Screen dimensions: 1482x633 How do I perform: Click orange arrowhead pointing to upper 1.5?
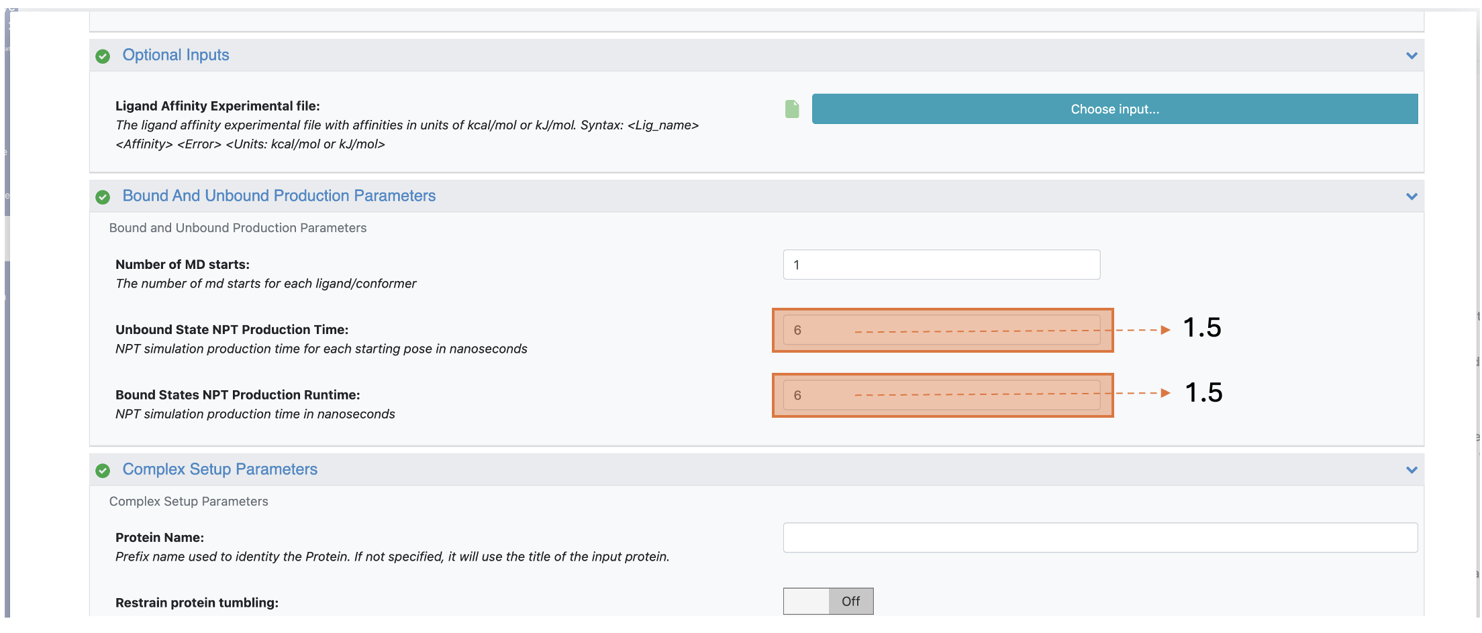[x=1165, y=330]
